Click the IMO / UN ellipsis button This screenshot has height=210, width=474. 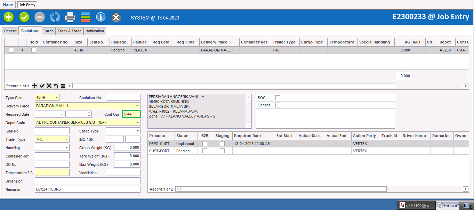coord(121,139)
